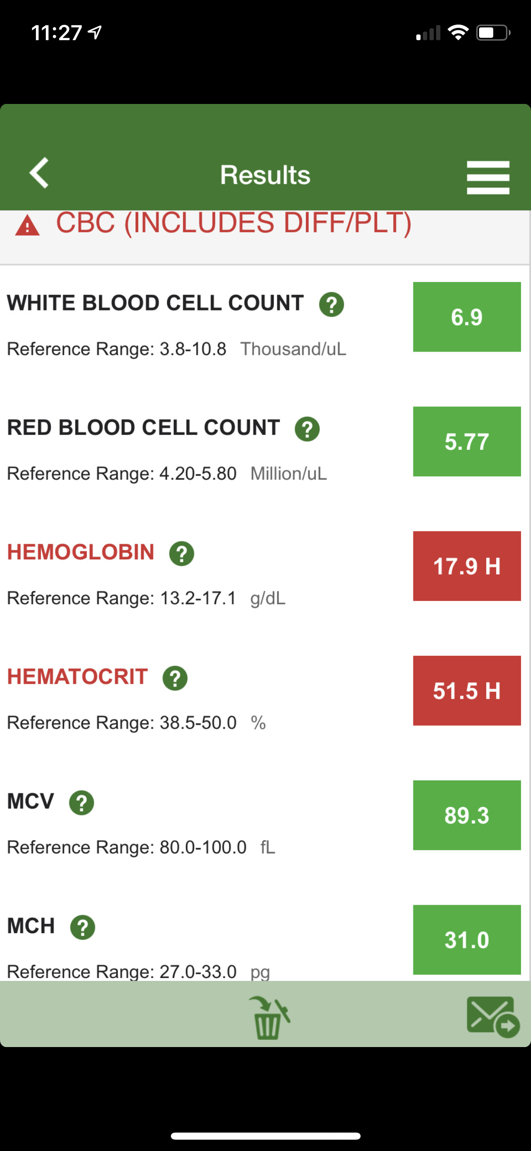531x1151 pixels.
Task: Delete results using trash can icon
Action: click(x=269, y=1017)
